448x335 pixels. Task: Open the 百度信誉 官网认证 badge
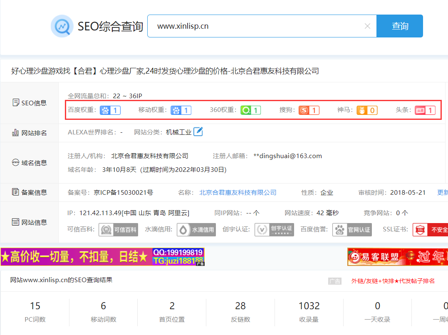[352, 230]
